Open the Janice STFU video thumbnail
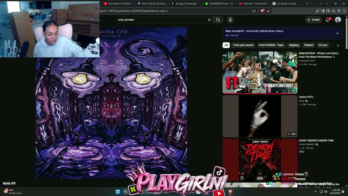The width and height of the screenshot is (348, 196). (x=260, y=116)
